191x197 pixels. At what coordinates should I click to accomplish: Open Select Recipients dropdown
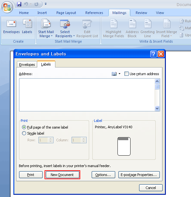point(65,28)
